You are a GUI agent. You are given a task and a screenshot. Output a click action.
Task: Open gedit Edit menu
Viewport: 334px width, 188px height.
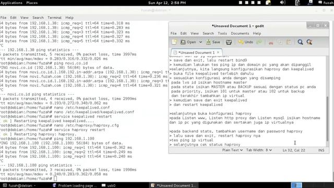point(183,33)
